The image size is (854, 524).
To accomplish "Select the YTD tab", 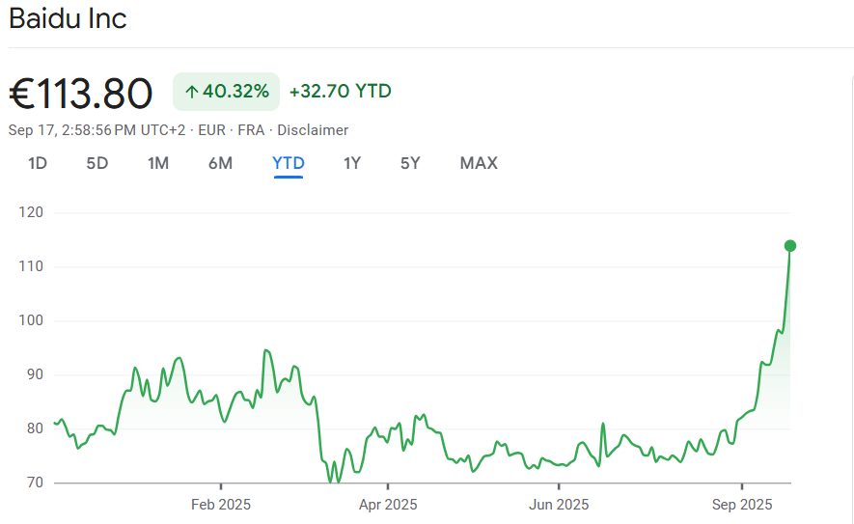I will coord(289,163).
